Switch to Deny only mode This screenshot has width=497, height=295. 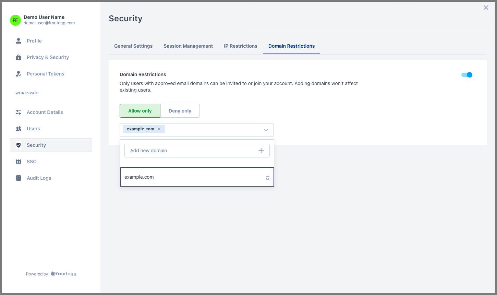coord(180,111)
